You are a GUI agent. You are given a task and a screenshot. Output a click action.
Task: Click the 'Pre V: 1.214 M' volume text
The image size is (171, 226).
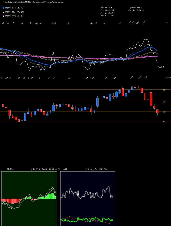tap(136, 10)
